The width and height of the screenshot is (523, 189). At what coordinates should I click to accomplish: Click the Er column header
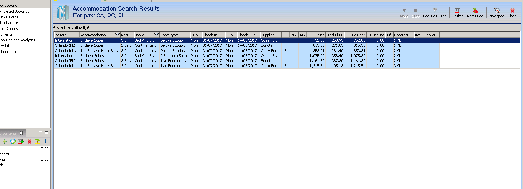(x=286, y=35)
